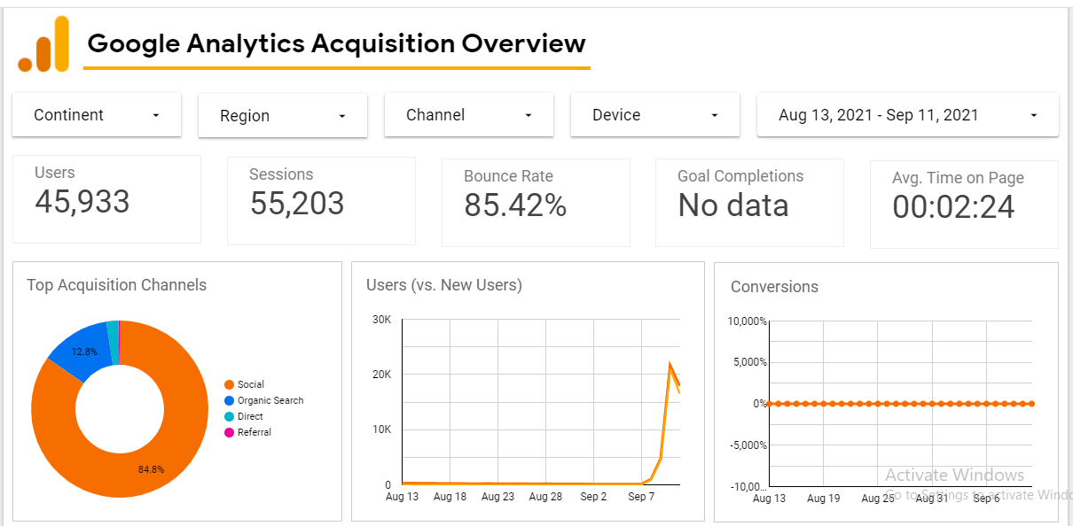
Task: Click the Google Analytics bar-chart logo
Action: point(43,44)
